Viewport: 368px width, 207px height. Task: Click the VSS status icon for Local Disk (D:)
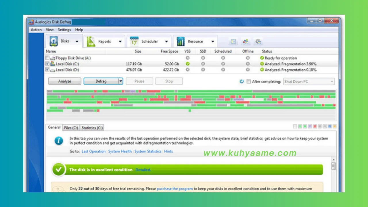(188, 70)
